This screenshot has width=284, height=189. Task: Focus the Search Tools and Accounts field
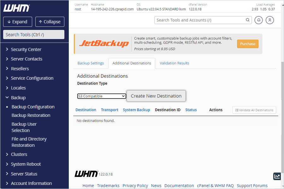(201, 20)
